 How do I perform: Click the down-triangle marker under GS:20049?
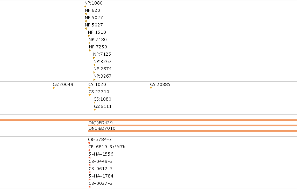54,88
